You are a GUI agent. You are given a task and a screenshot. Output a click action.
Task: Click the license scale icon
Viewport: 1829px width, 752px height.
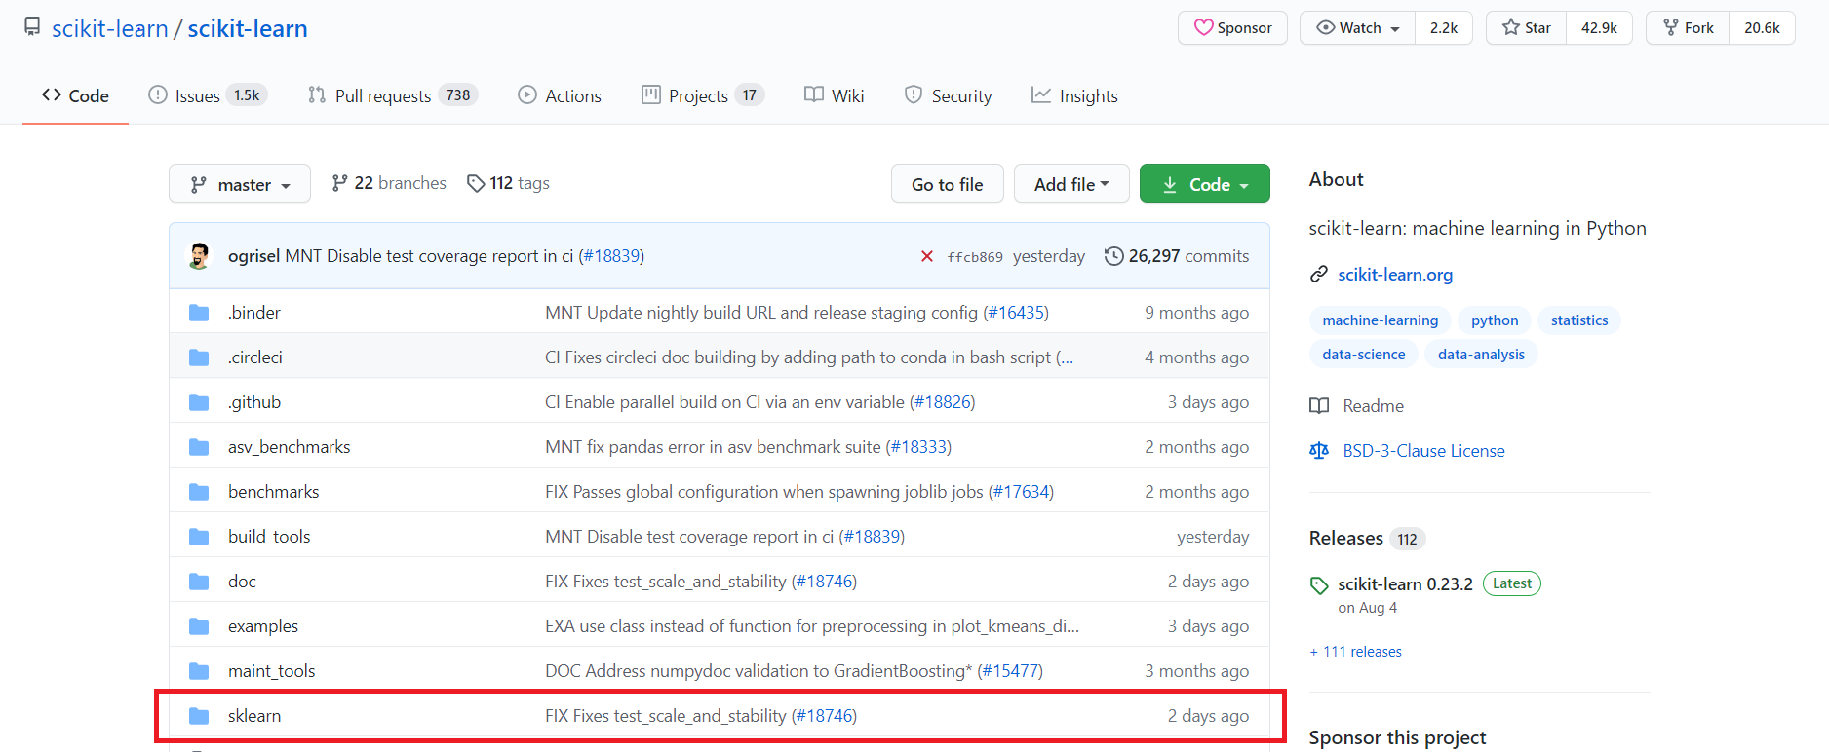pos(1319,451)
